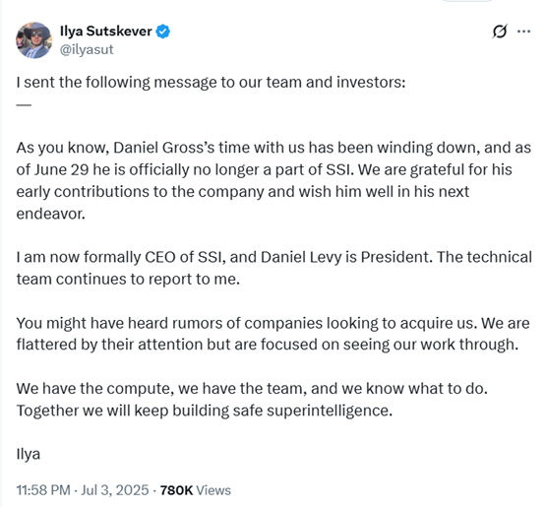The width and height of the screenshot is (545, 507).
Task: Click the word 'endeavor.' in the post
Action: pyautogui.click(x=51, y=214)
